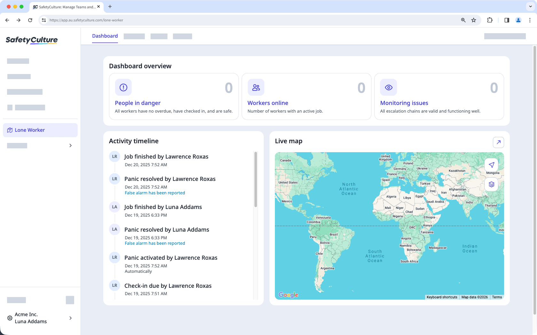Viewport: 537px width, 335px height.
Task: Select the Dashboard tab
Action: pyautogui.click(x=105, y=36)
